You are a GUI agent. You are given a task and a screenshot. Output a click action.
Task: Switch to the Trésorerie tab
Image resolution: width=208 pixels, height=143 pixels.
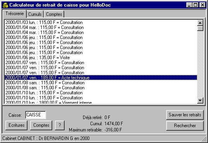[15, 14]
